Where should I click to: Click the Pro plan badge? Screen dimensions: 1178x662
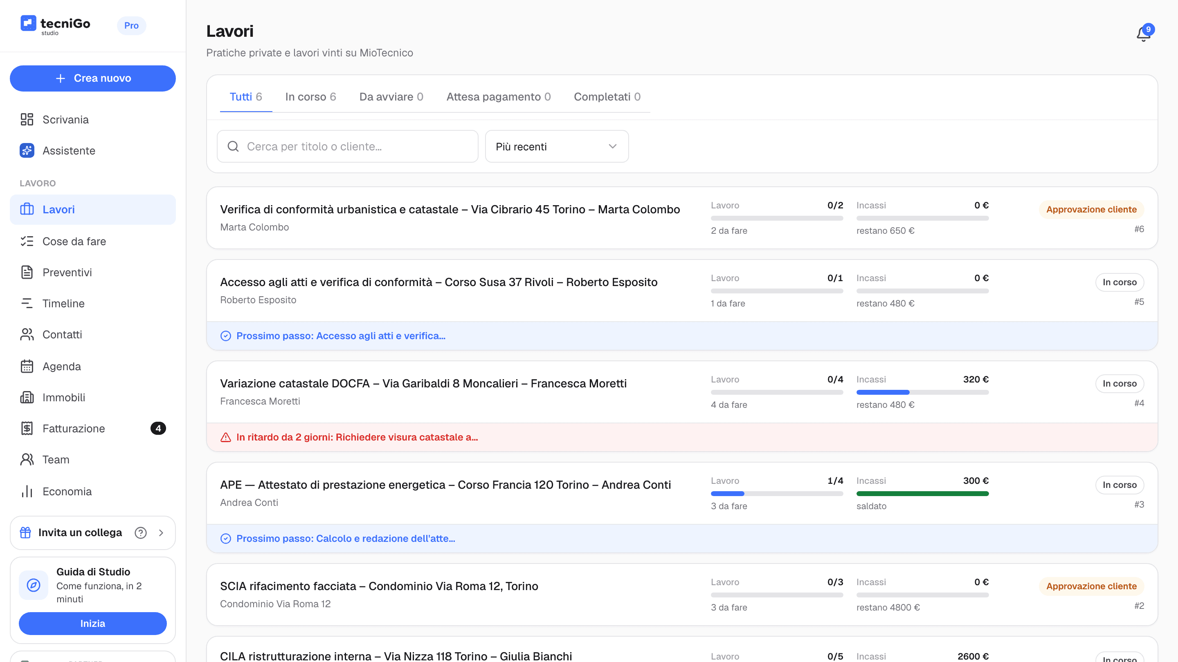(131, 26)
